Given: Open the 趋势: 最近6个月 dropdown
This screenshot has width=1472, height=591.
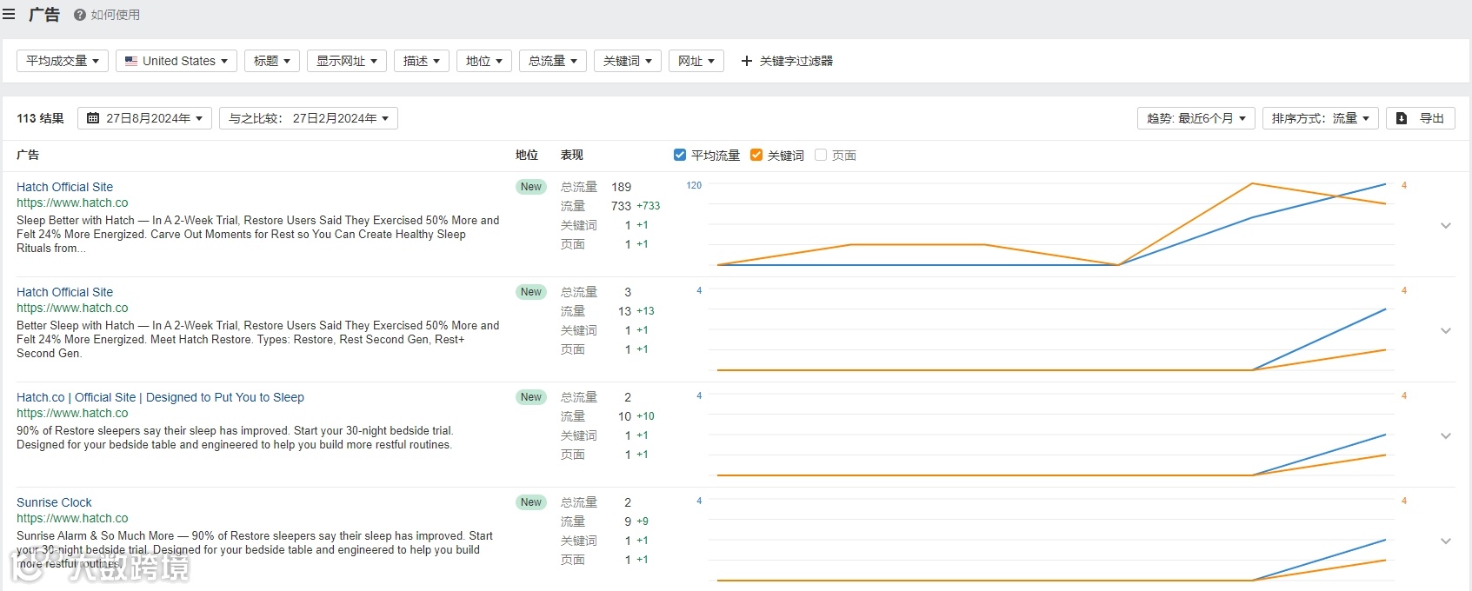Looking at the screenshot, I should pyautogui.click(x=1196, y=118).
